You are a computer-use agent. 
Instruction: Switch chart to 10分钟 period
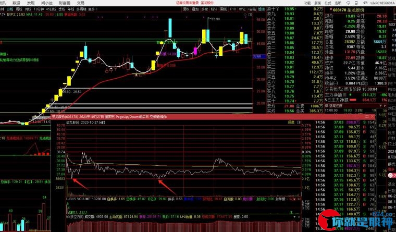(x=39, y=9)
